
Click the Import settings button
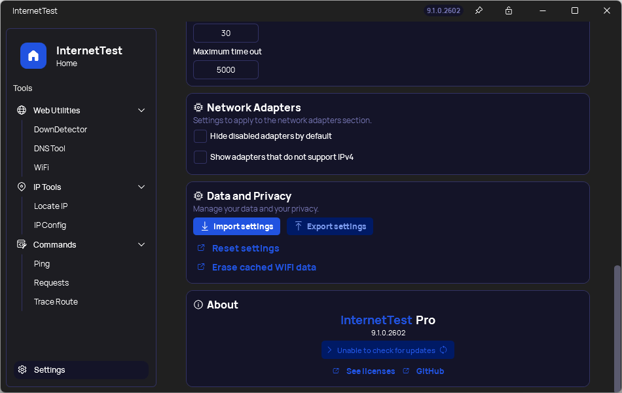236,226
